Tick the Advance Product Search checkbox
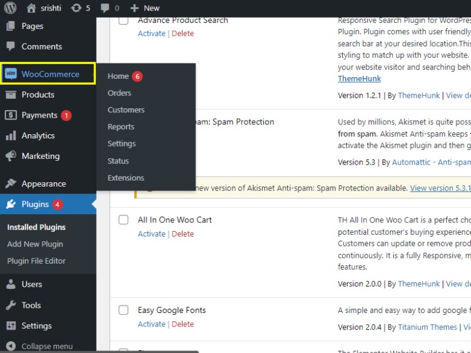 (x=124, y=21)
